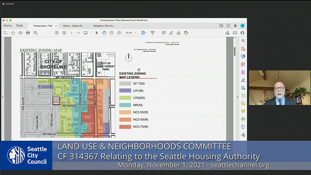Expand the left navigation pane arrow

tap(2, 97)
